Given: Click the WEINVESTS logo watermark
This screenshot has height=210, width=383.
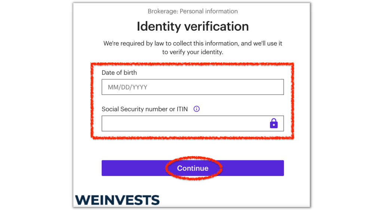Looking at the screenshot, I should tap(117, 200).
